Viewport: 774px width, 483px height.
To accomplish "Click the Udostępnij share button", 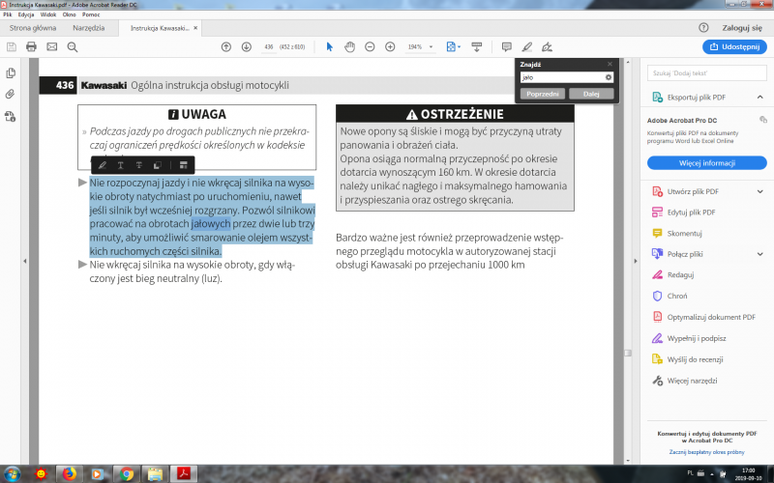I will (x=734, y=46).
